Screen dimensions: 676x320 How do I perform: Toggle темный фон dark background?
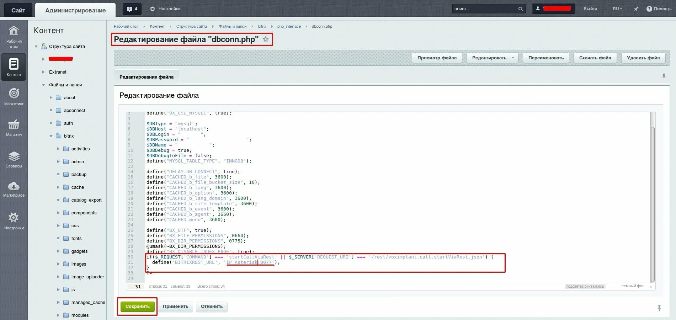click(633, 286)
